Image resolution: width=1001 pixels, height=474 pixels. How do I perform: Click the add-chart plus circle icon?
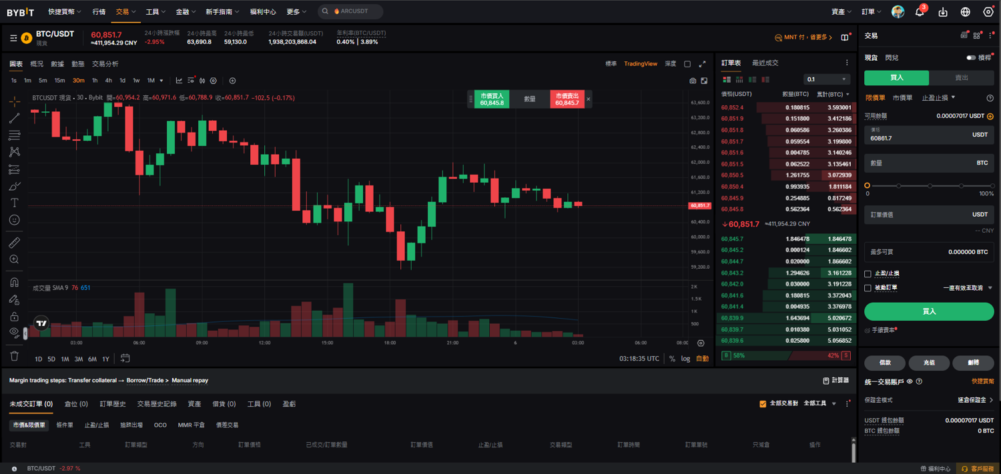[232, 81]
